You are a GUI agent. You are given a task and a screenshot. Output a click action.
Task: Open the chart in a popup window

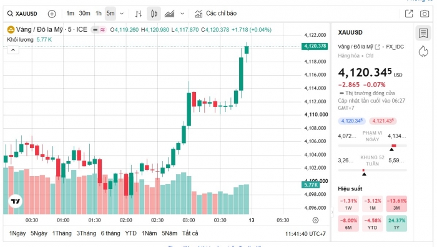(x=409, y=14)
